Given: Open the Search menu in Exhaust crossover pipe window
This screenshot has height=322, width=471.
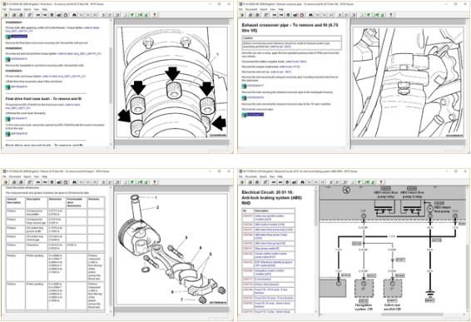Looking at the screenshot, I should 264,9.
